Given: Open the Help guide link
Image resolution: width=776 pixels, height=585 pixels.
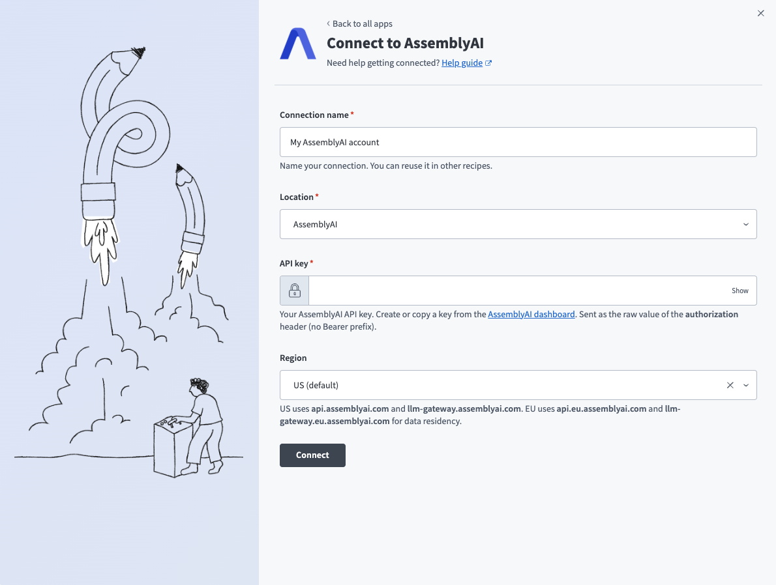Looking at the screenshot, I should pos(462,63).
